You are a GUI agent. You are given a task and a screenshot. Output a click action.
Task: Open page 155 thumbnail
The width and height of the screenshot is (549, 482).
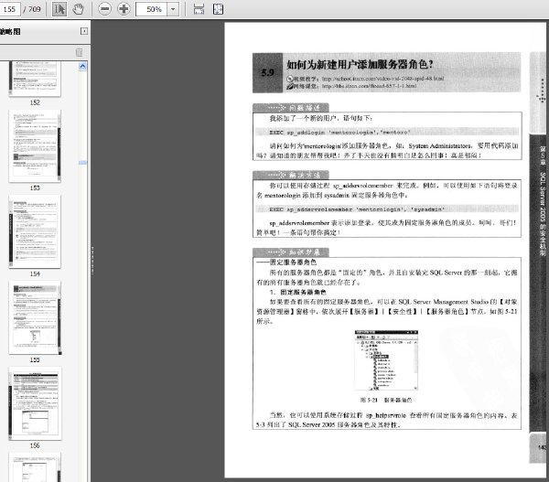(x=35, y=317)
